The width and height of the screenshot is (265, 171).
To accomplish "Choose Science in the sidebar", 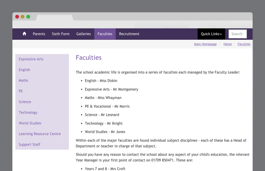I will 25,102.
